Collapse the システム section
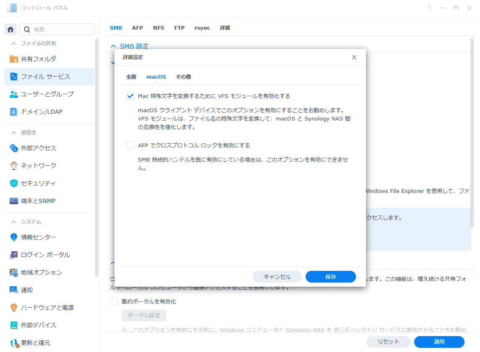This screenshot has height=352, width=480. coord(13,222)
